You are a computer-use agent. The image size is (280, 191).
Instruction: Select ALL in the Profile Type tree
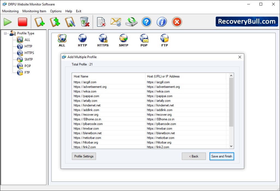[27, 40]
